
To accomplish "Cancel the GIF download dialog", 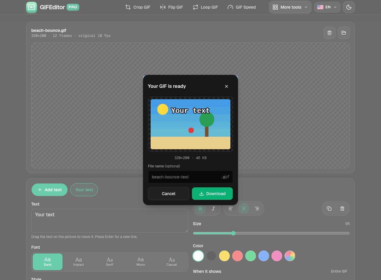I will (x=168, y=194).
